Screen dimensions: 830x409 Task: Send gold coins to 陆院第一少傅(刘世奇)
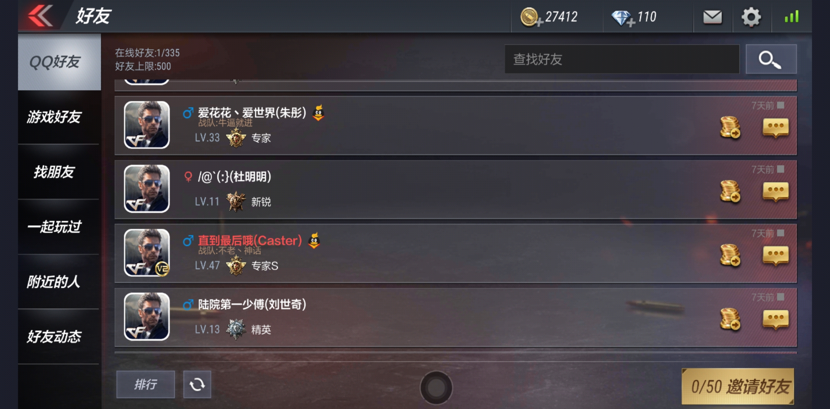point(730,319)
